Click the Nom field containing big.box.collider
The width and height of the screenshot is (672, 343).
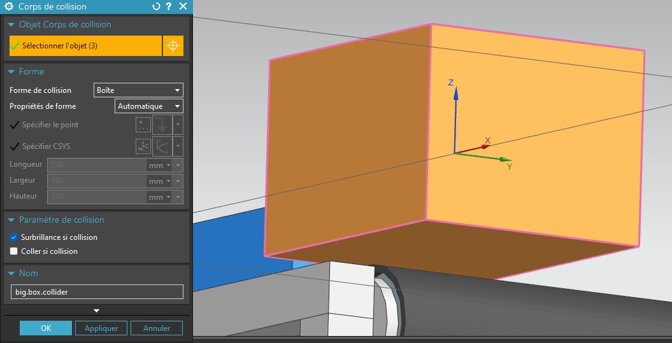point(97,292)
